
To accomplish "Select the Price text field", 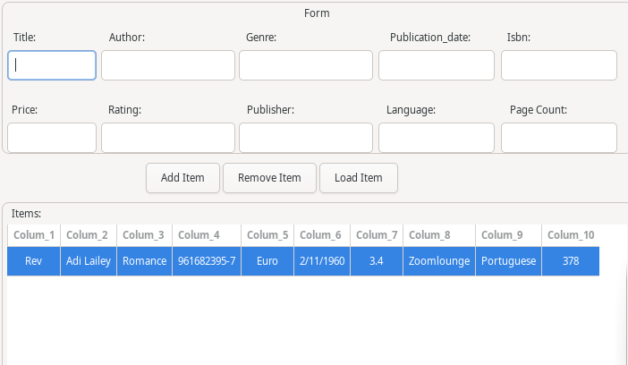I will [x=52, y=138].
